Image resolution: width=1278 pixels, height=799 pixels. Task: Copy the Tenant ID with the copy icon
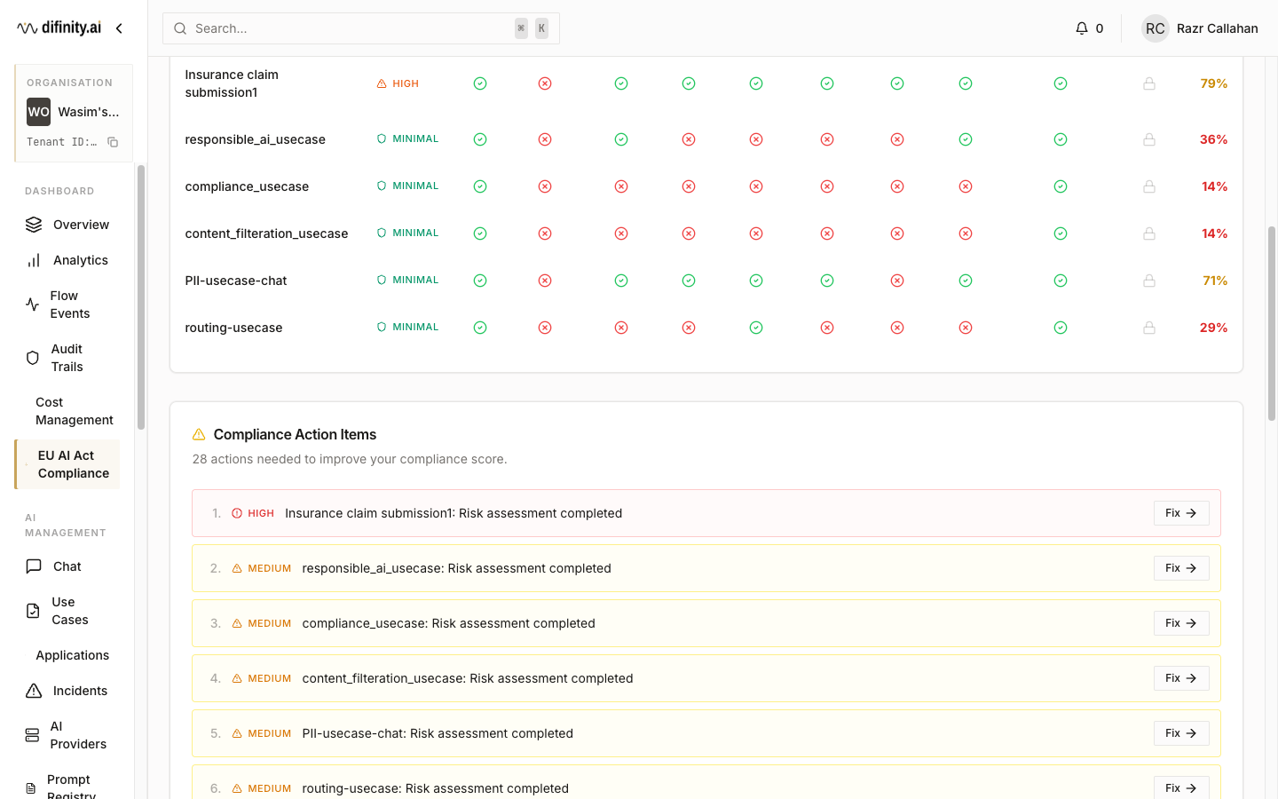tap(113, 142)
